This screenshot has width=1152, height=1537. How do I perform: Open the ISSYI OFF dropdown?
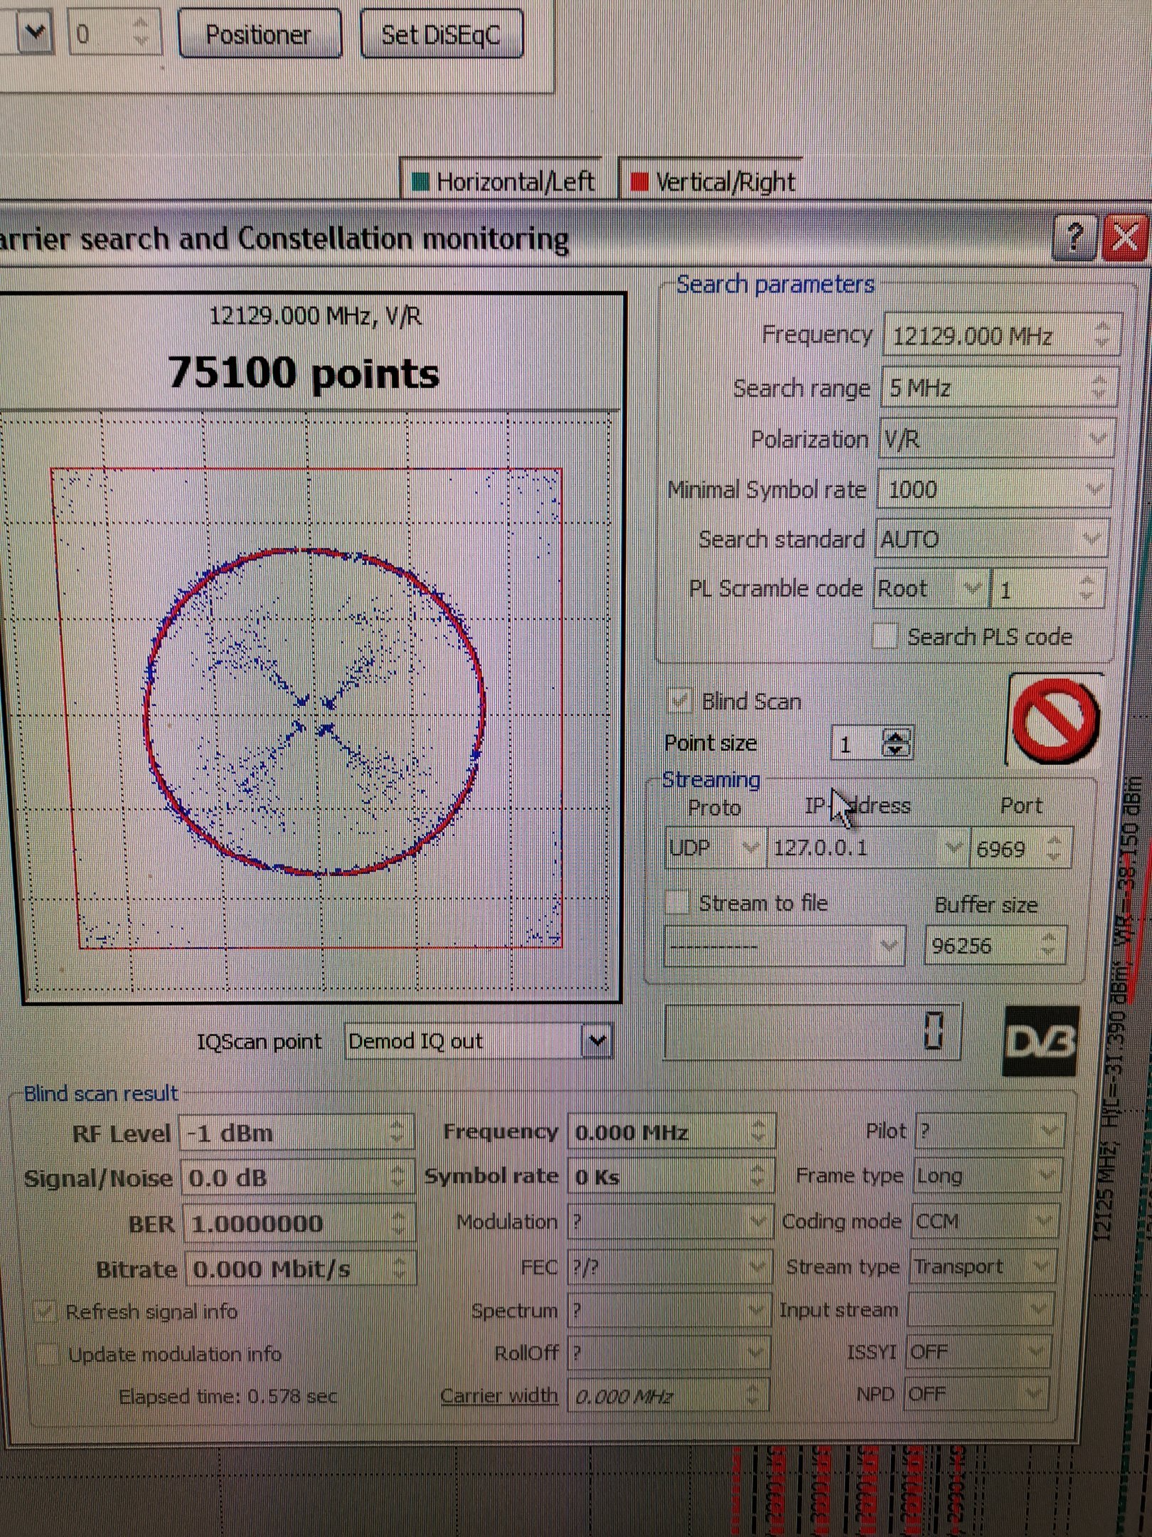tap(978, 1351)
